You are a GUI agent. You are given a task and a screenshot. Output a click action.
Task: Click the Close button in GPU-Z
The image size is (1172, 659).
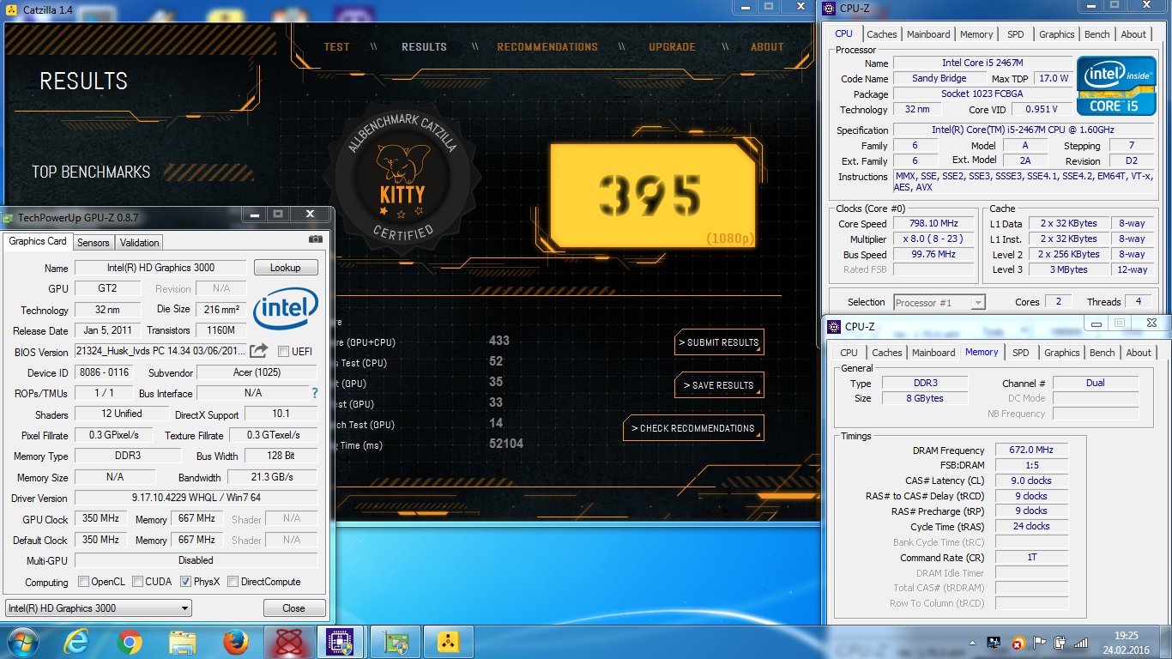tap(293, 608)
